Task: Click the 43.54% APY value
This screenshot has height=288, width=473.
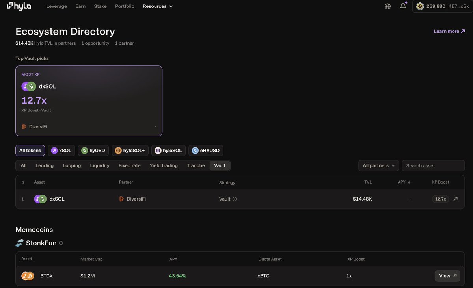Action: pyautogui.click(x=177, y=276)
